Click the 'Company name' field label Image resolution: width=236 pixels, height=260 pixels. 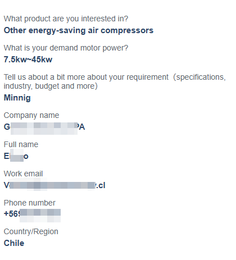(31, 115)
